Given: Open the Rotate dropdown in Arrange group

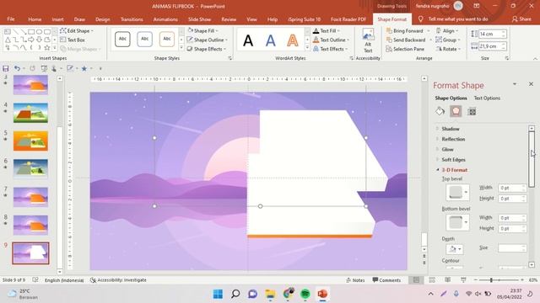Looking at the screenshot, I should pyautogui.click(x=448, y=49).
